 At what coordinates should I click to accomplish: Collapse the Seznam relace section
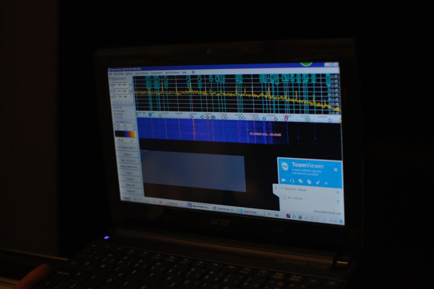point(282,188)
